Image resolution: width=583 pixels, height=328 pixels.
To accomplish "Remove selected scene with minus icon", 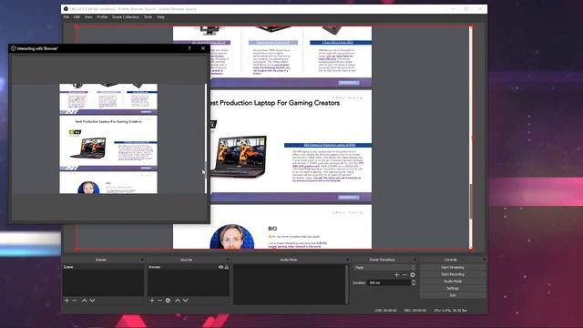I will pos(75,301).
